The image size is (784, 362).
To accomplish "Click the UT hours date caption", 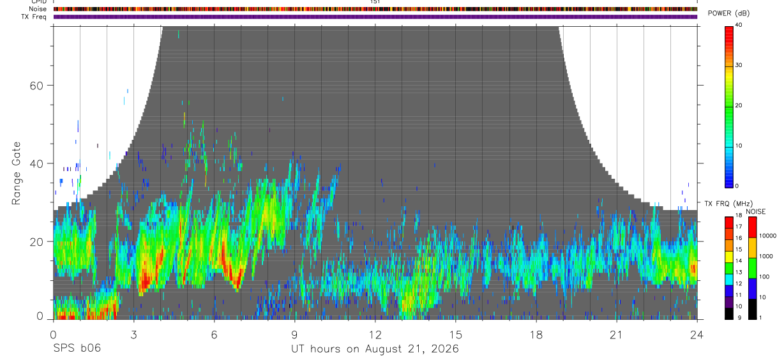I will [375, 349].
